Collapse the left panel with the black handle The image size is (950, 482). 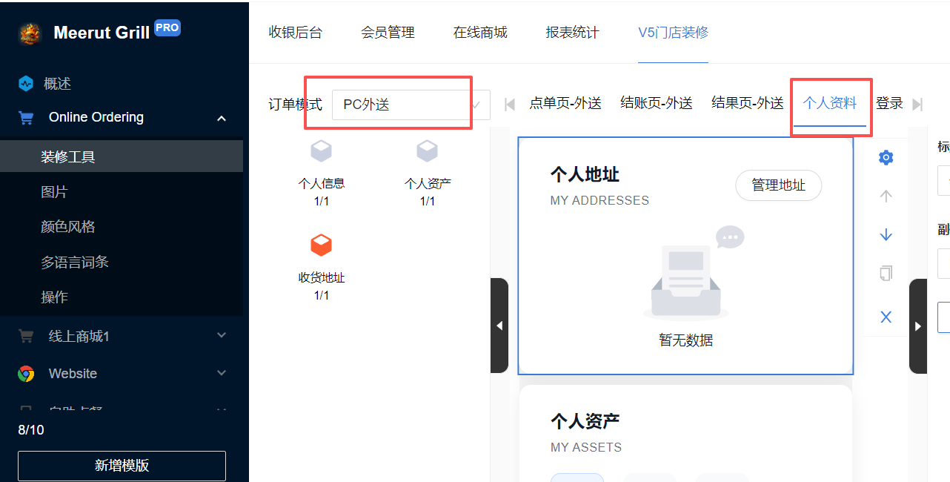(x=499, y=326)
